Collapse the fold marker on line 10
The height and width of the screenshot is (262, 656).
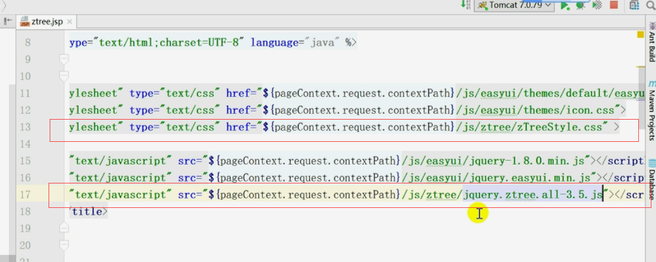click(63, 76)
